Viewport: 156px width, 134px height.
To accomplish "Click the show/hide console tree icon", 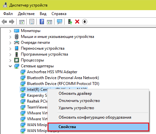I will (x=22, y=22).
